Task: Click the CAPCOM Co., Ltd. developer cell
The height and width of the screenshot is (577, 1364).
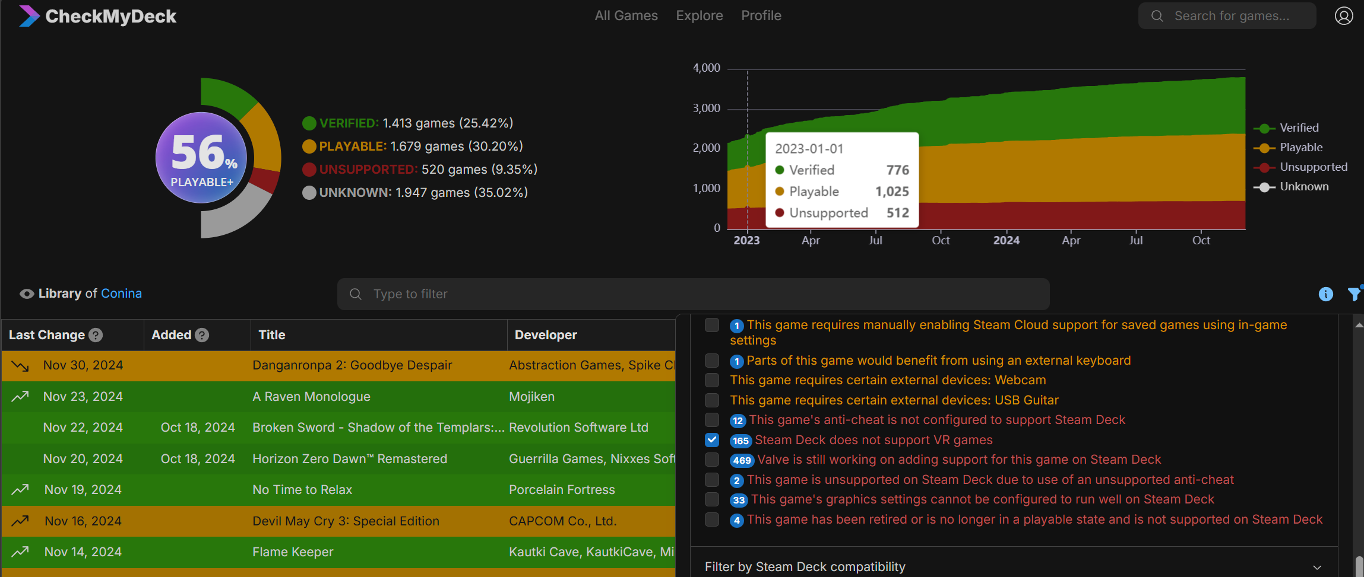Action: (563, 521)
